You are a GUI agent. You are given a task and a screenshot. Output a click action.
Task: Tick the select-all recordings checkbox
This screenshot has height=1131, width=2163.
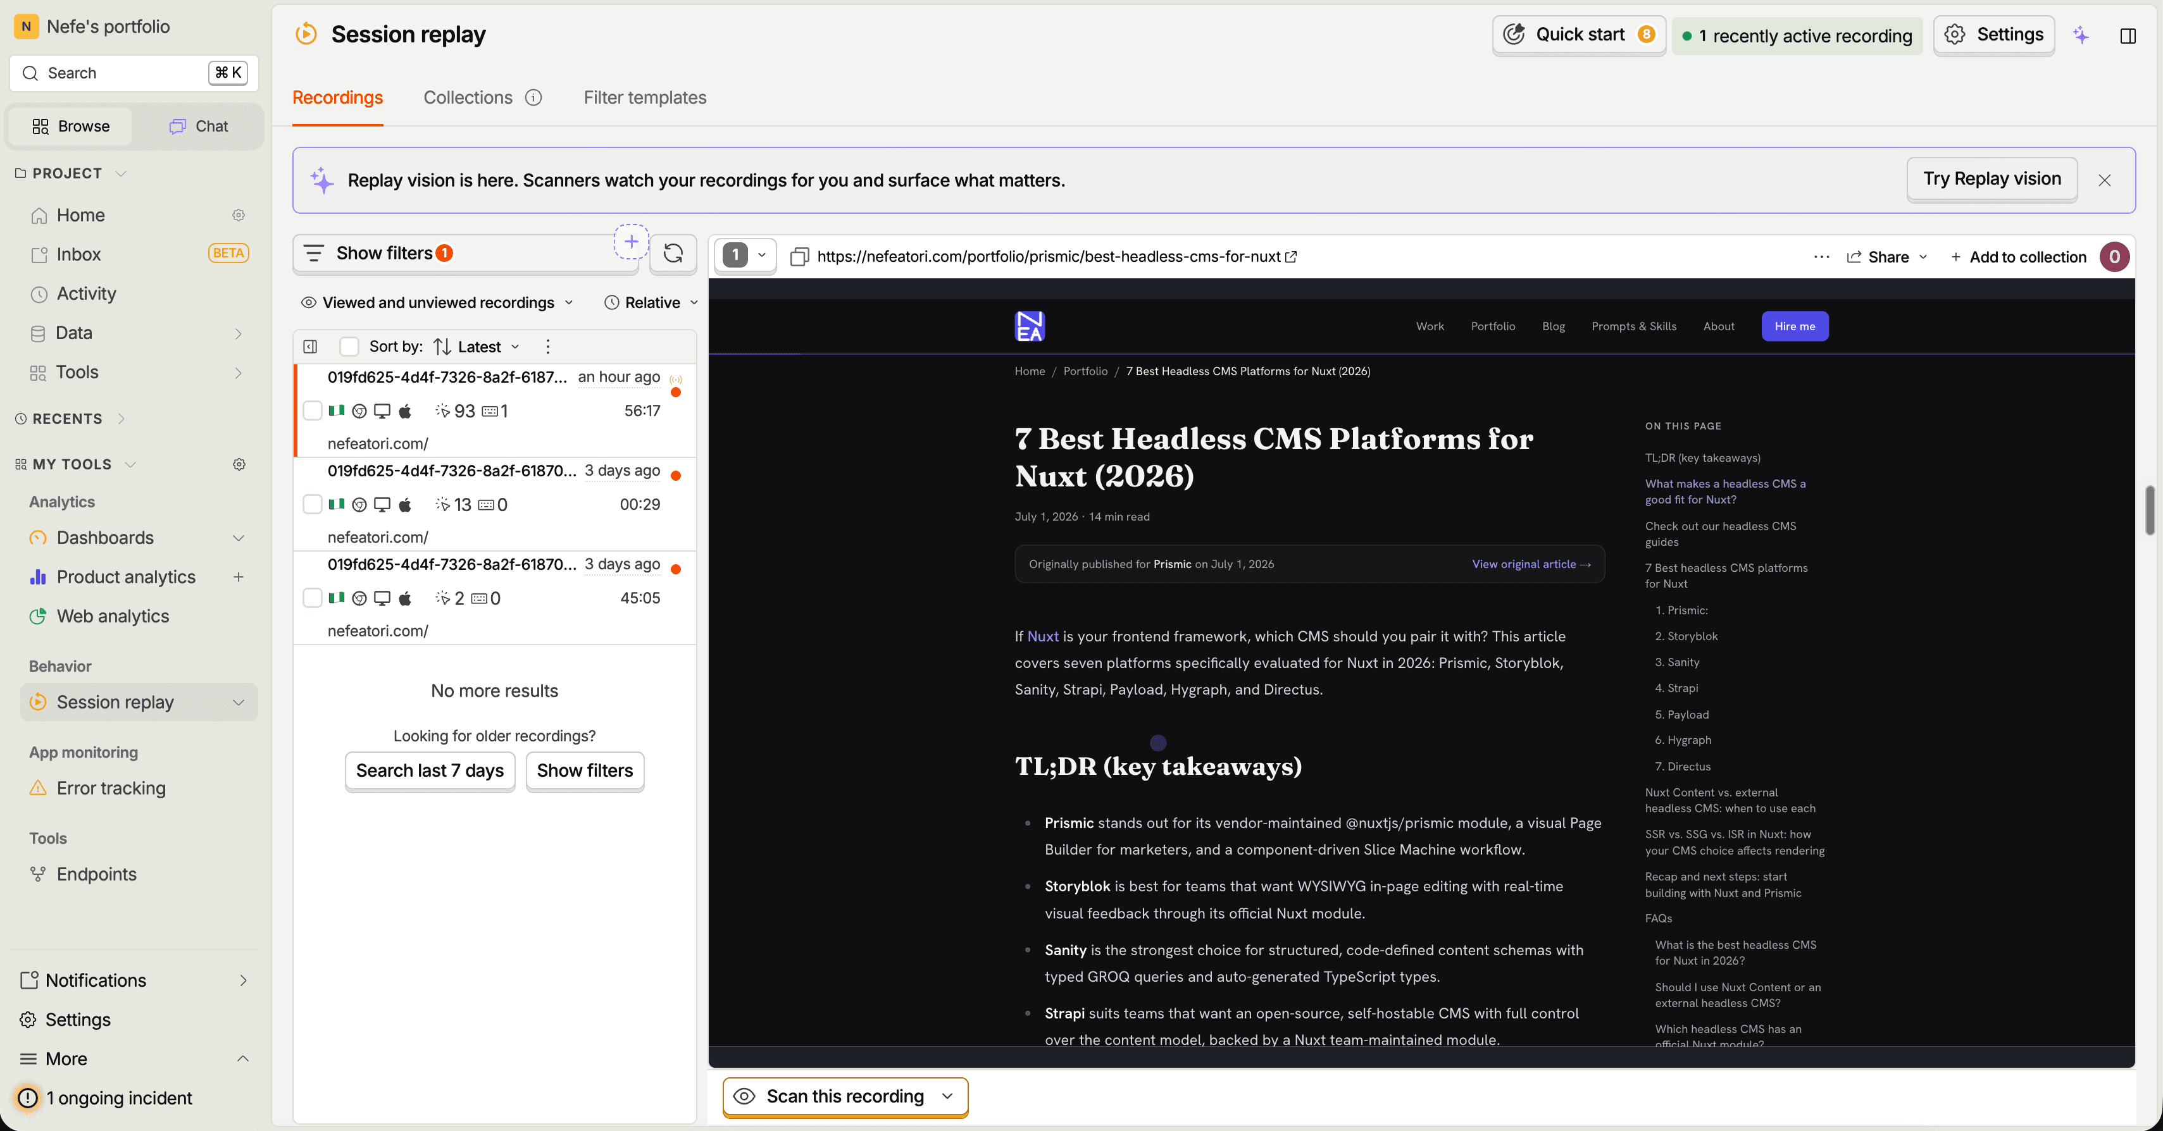(x=349, y=347)
